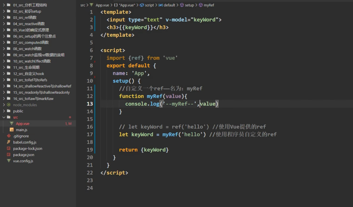The width and height of the screenshot is (353, 207).
Task: Expand the node_modules folder chevron
Action: pyautogui.click(x=4, y=105)
